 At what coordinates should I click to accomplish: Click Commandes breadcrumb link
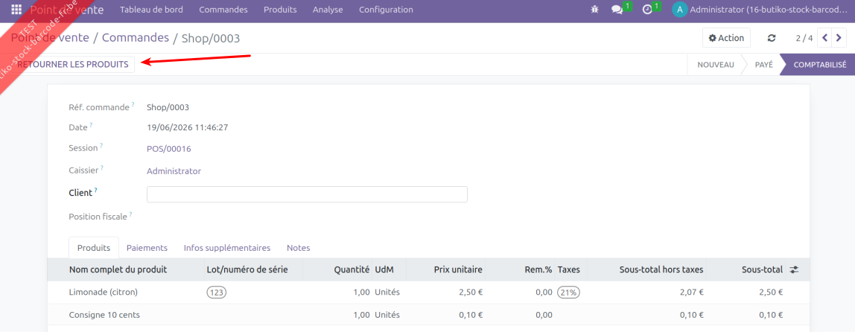(136, 38)
